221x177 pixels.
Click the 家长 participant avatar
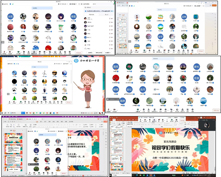point(197,67)
